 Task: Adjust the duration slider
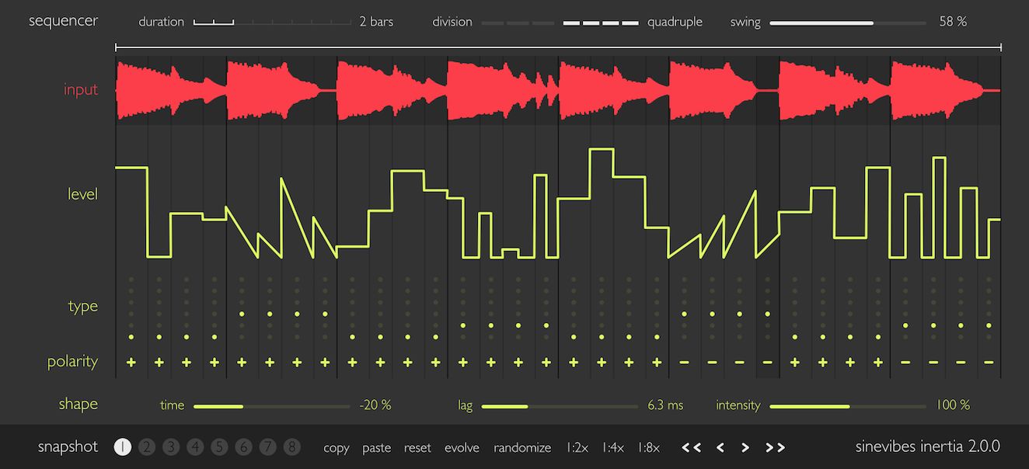click(x=272, y=22)
